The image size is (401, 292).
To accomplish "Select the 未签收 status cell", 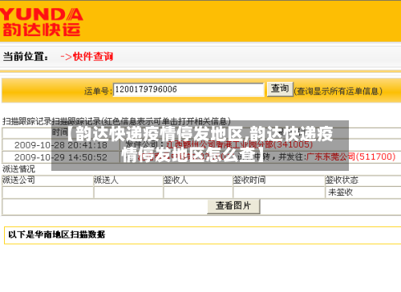I will click(340, 193).
